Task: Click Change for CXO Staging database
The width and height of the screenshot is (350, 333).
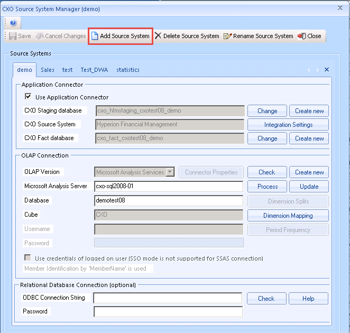Action: (267, 111)
